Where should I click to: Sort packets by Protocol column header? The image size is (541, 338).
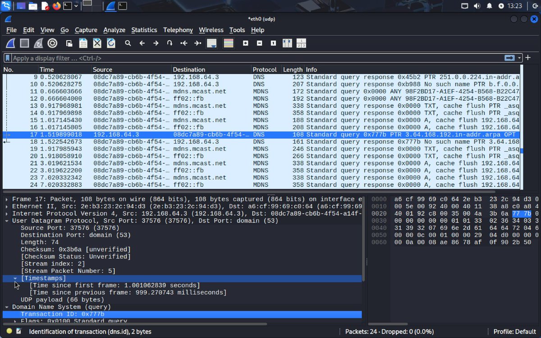pyautogui.click(x=266, y=69)
